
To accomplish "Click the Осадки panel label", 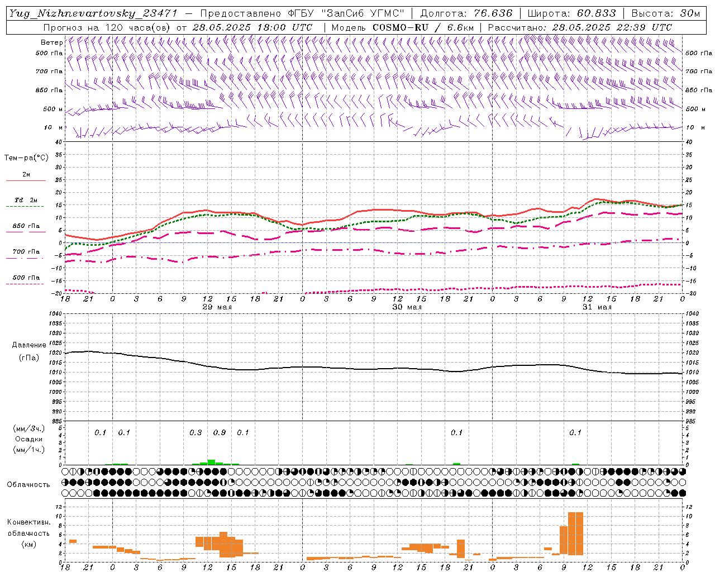I will (x=29, y=439).
